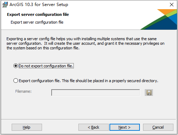Select the 'Do not export configuration file' radio button
This screenshot has width=178, height=135.
16,66
